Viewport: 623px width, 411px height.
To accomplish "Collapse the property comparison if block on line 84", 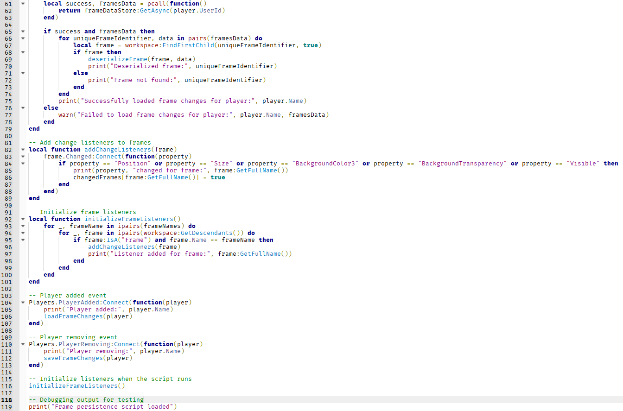I will 23,164.
